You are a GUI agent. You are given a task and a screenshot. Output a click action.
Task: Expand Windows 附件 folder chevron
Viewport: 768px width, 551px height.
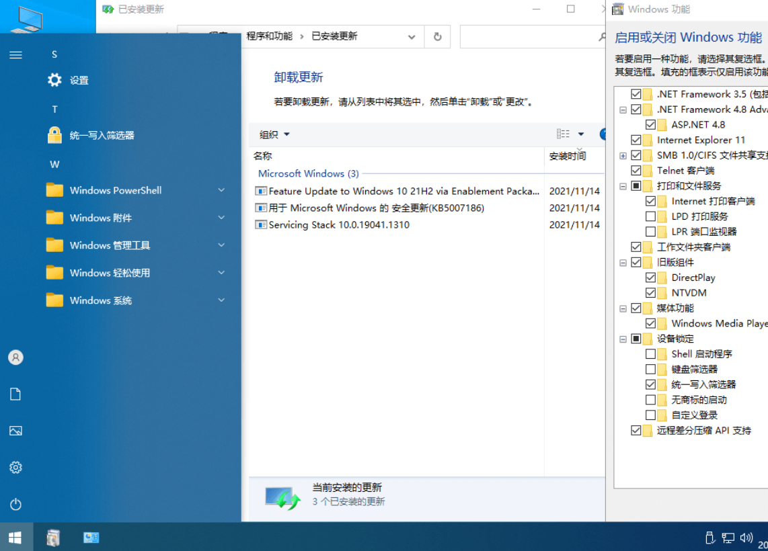(221, 217)
